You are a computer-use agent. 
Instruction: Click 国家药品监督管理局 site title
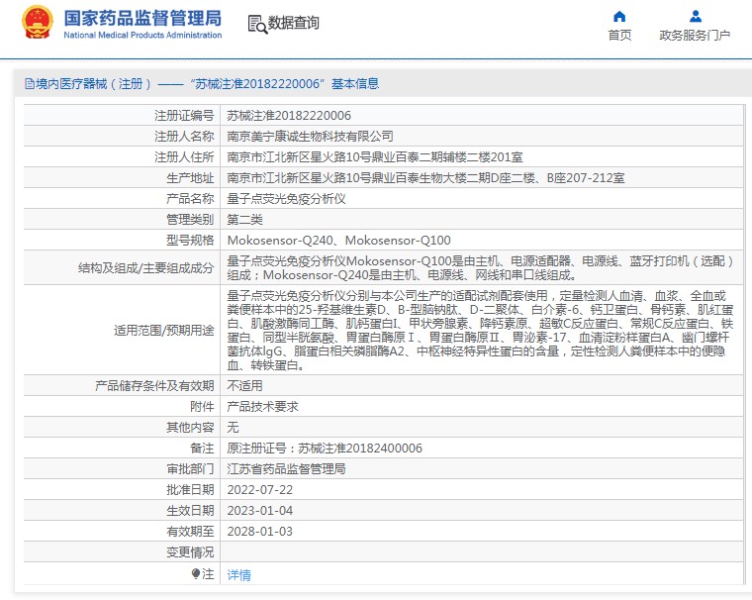(142, 18)
